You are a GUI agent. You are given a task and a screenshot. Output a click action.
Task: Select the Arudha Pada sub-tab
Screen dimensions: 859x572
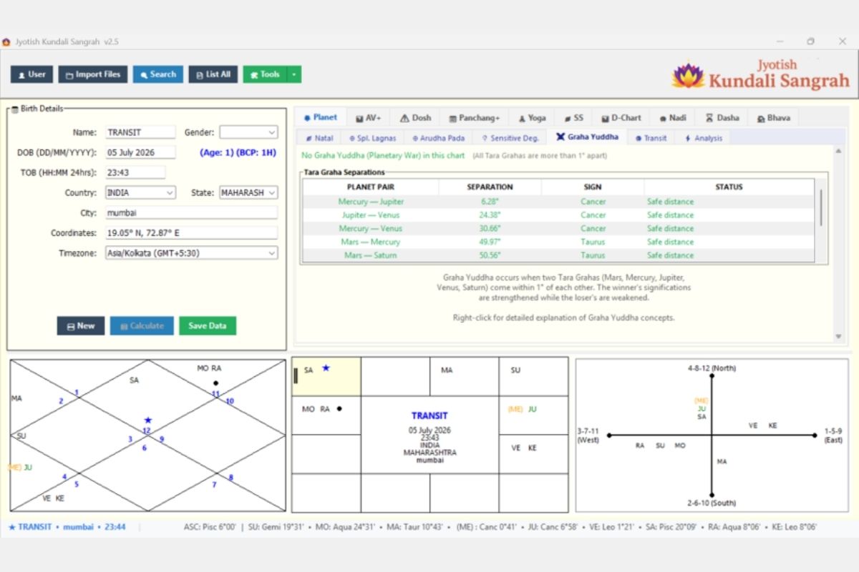point(438,138)
